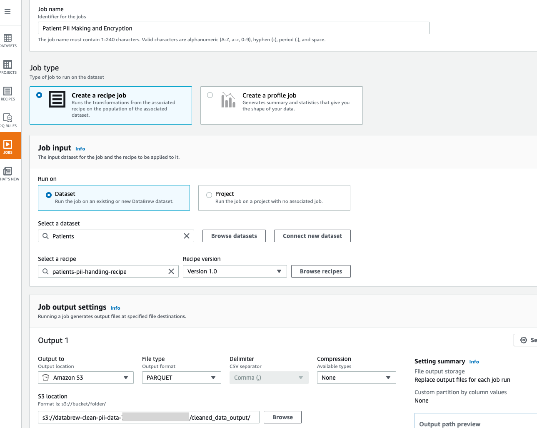Open the hamburger navigation menu
This screenshot has width=537, height=428.
(7, 12)
